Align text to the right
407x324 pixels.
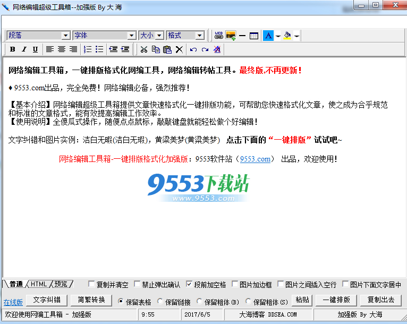(73, 49)
